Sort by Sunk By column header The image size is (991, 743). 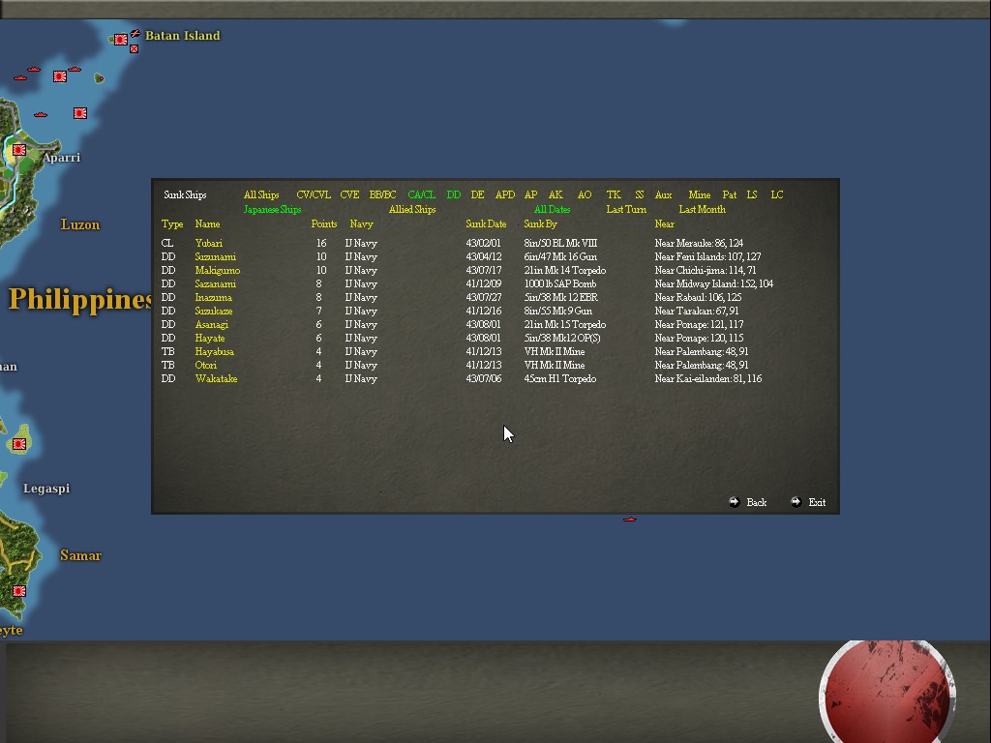pyautogui.click(x=540, y=224)
